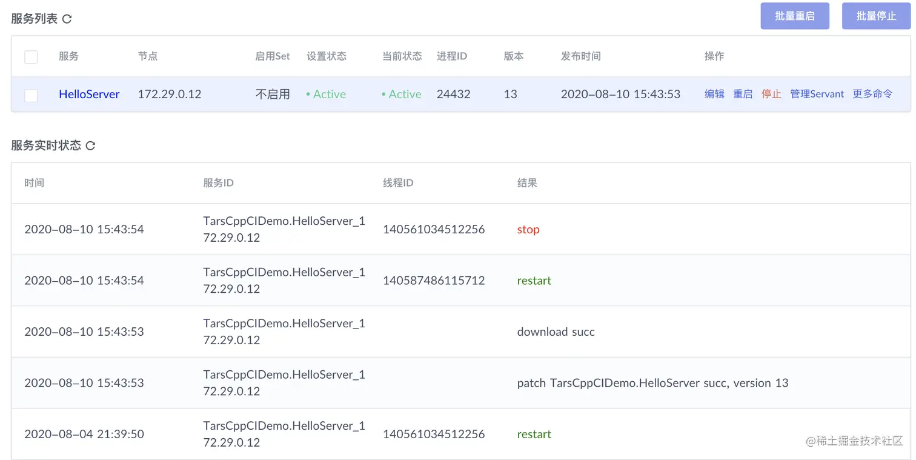Click the restart result dated 2020-08-04

tap(534, 434)
